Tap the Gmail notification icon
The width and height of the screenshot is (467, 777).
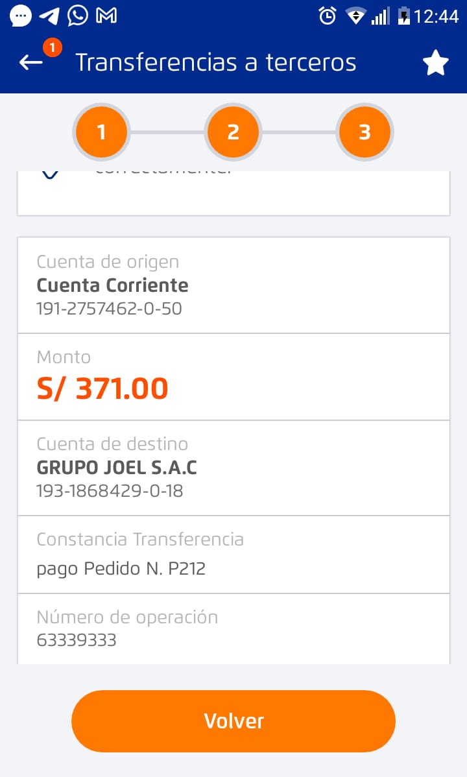106,16
